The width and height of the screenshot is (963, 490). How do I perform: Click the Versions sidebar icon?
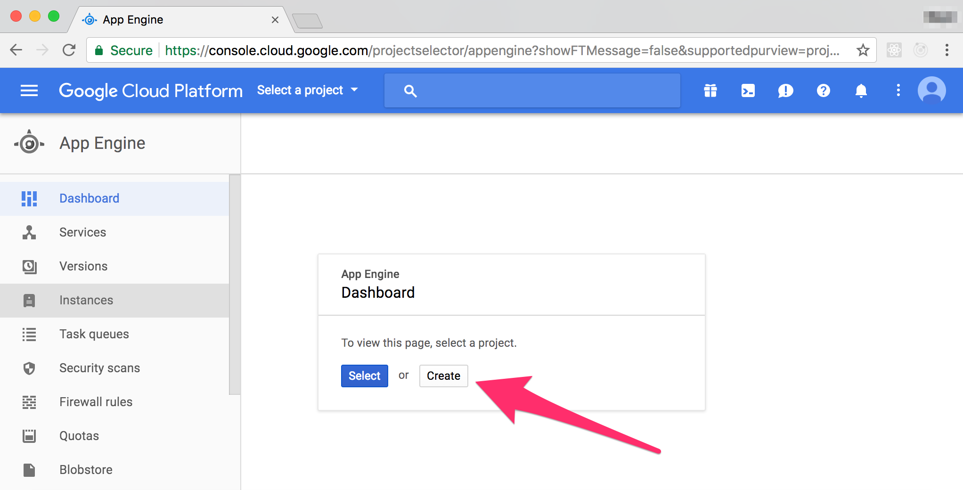[29, 266]
